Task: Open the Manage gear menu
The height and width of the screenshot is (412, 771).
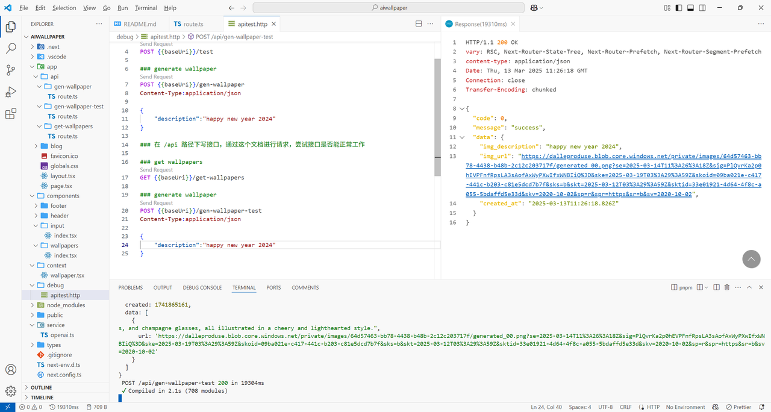Action: (x=11, y=392)
